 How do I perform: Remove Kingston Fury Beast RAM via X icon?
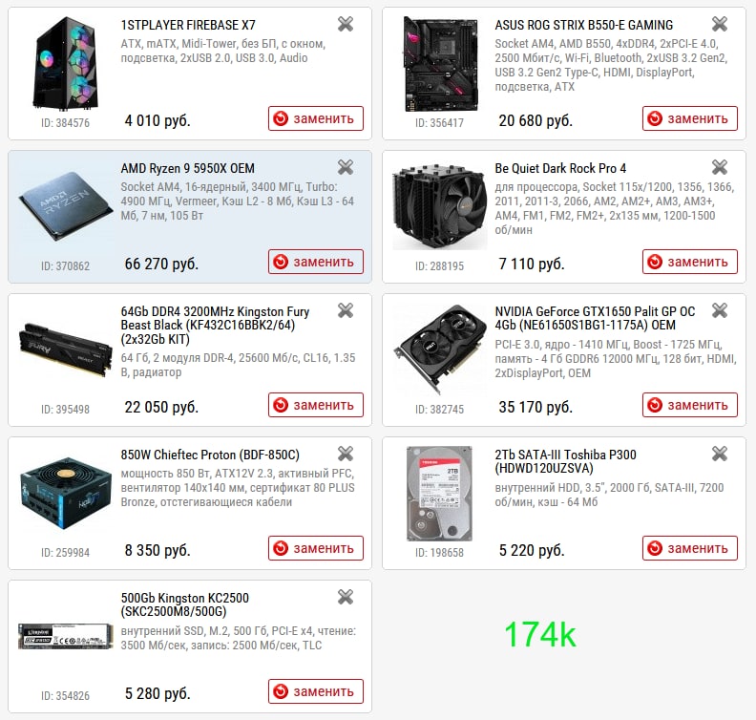tap(346, 310)
